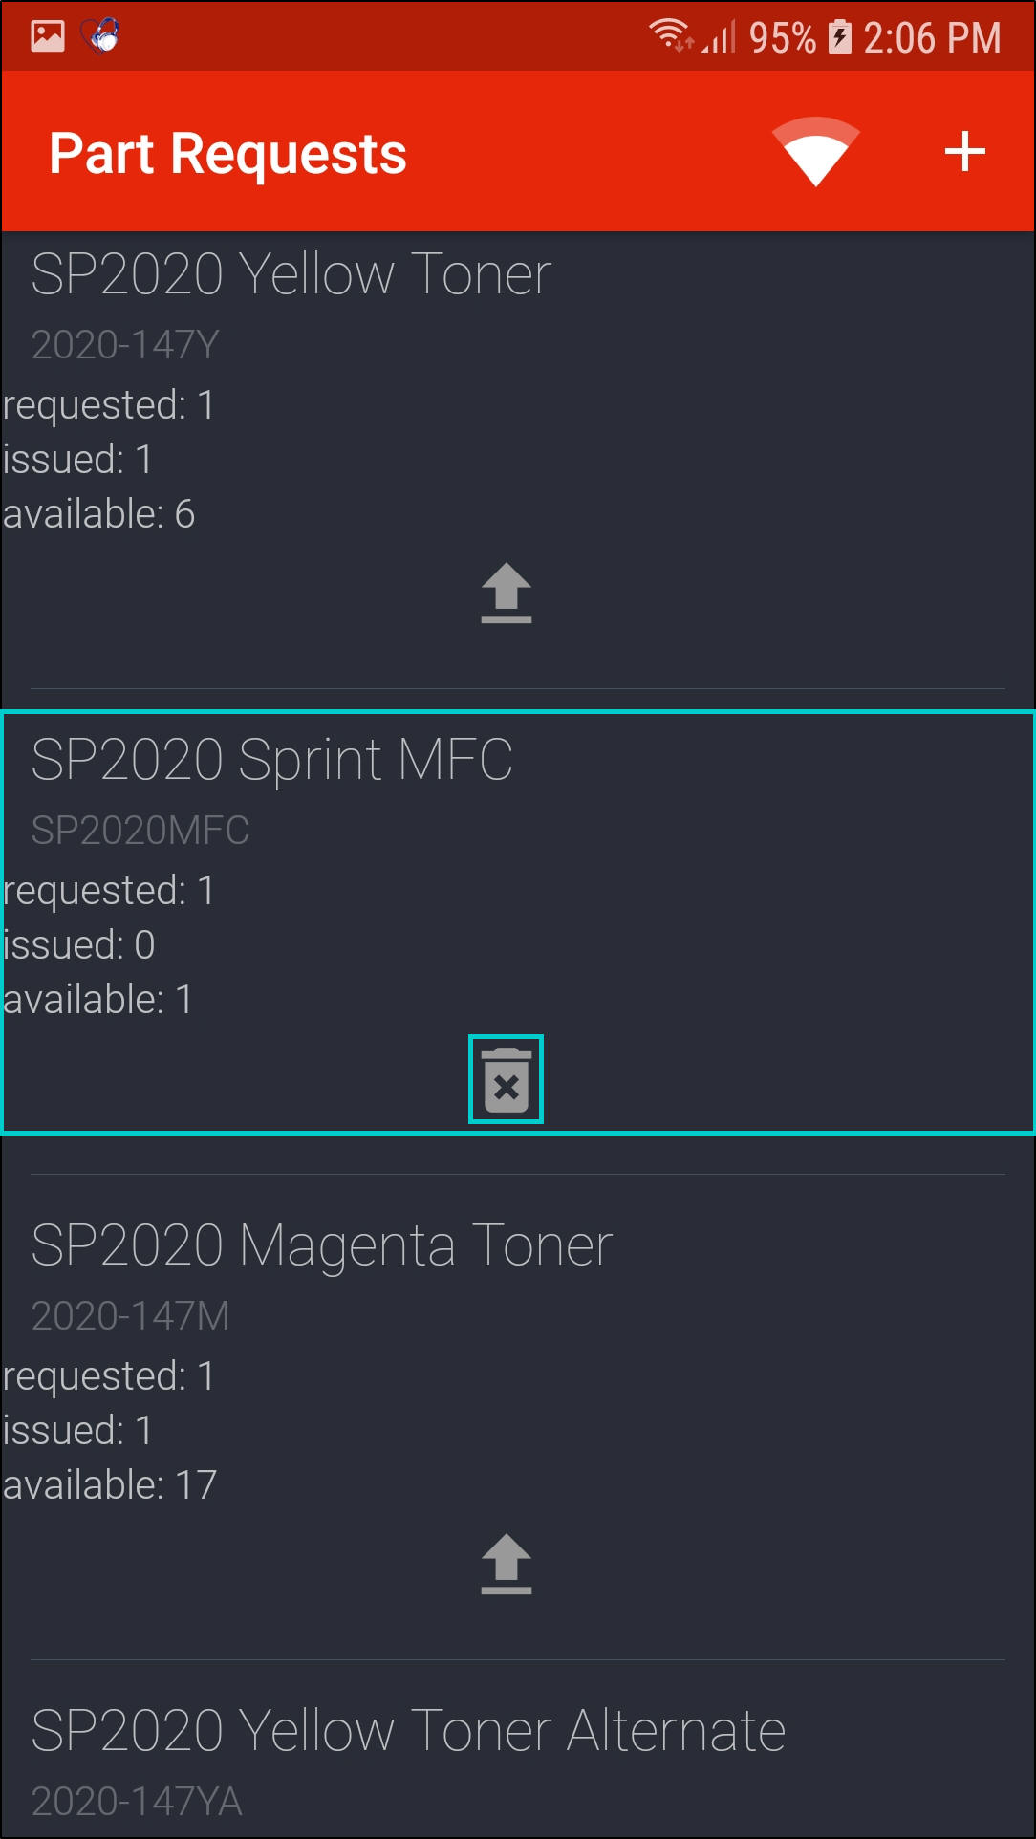The image size is (1036, 1839).
Task: Click the Part Requests header title
Action: coord(227,154)
